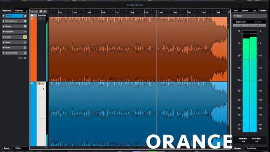
Task: Click the right meter reset button
Action: point(258,25)
